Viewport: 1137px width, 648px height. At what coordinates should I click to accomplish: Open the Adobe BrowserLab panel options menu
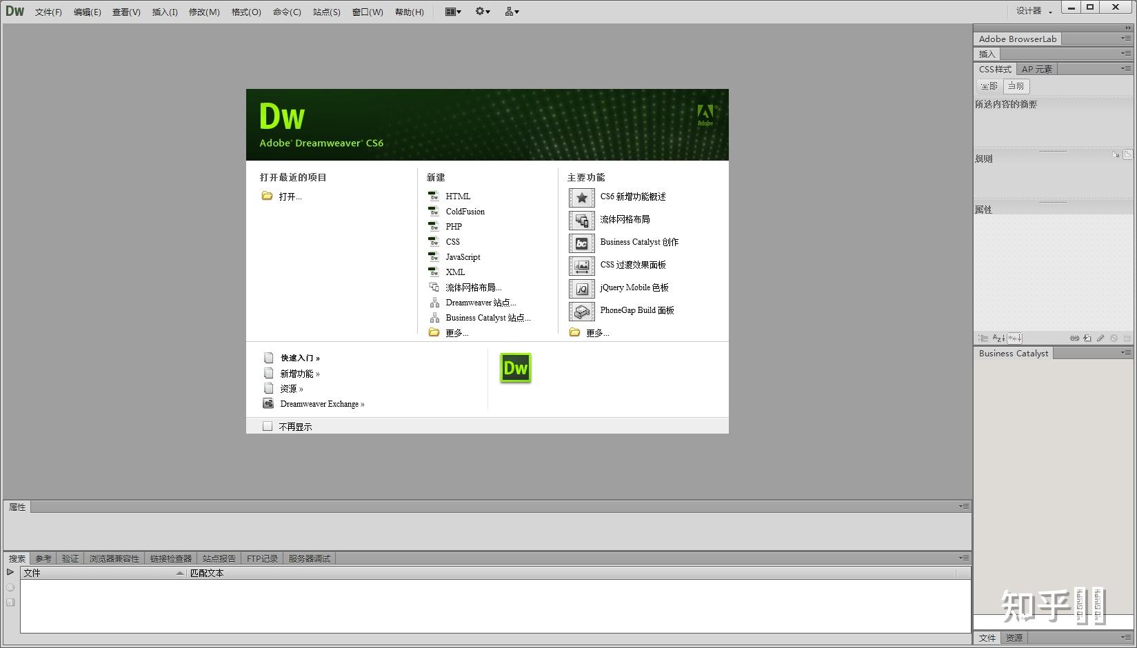1125,39
